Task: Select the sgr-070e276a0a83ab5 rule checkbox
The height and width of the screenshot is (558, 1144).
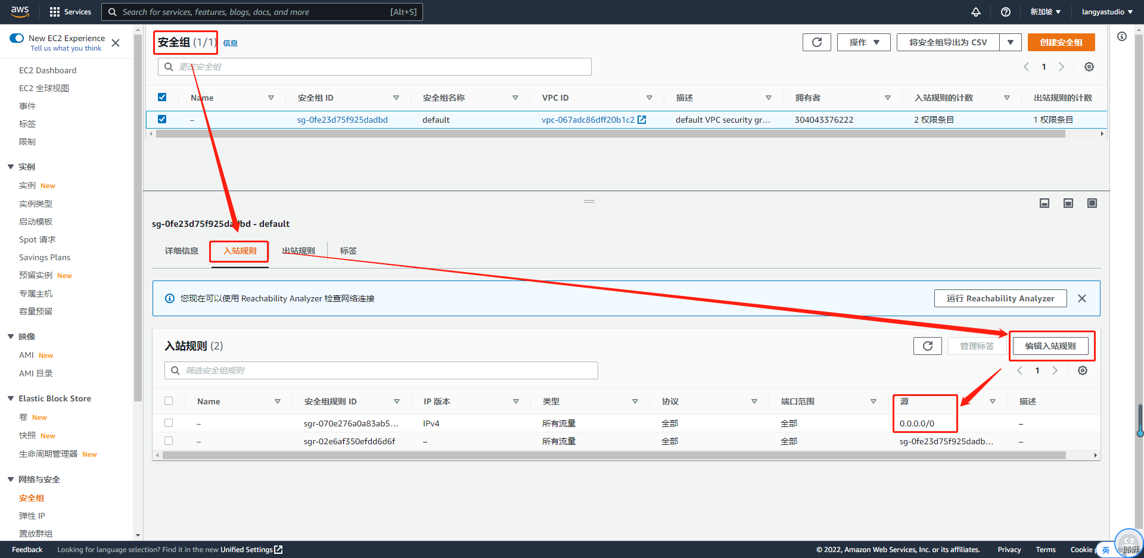Action: tap(169, 423)
